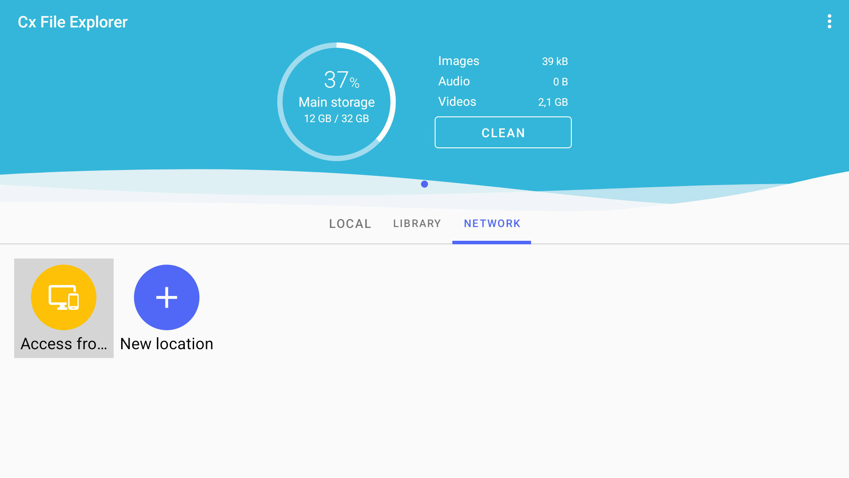Click the Cx File Explorer title
Image resolution: width=849 pixels, height=478 pixels.
coord(73,22)
